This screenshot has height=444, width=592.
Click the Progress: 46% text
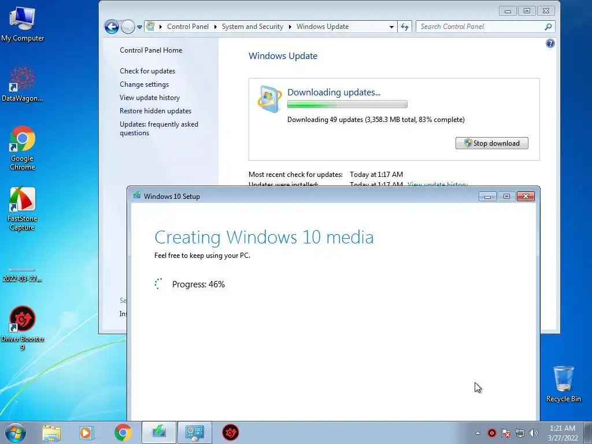(x=198, y=284)
